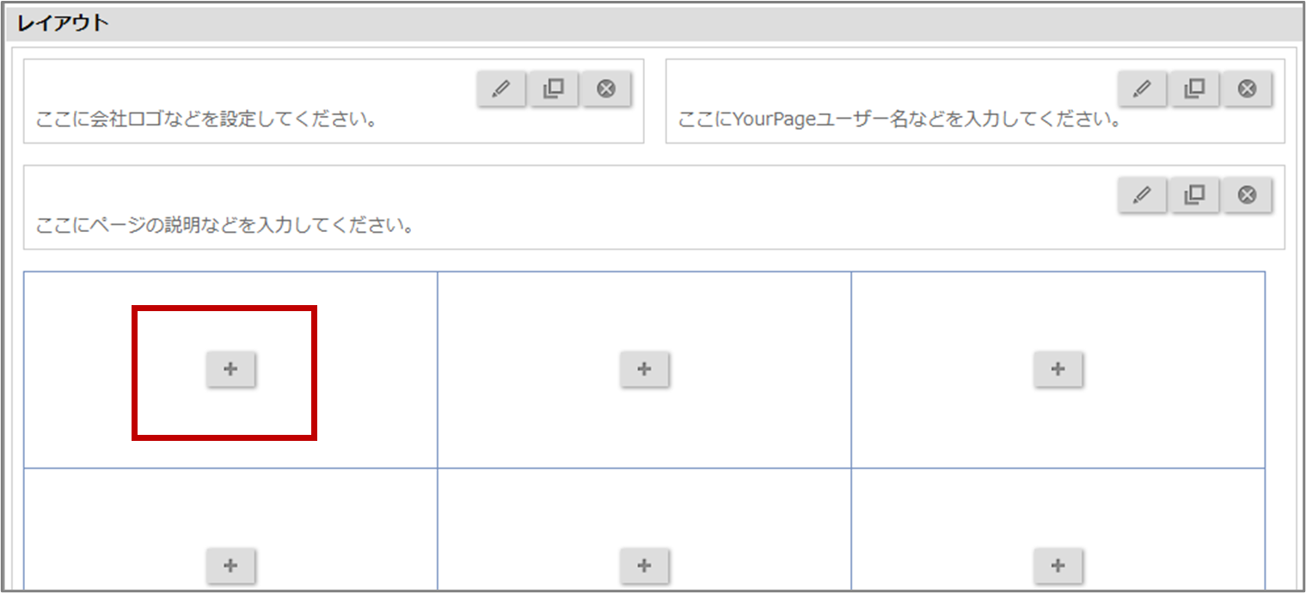Duplicate the company logo block
The height and width of the screenshot is (593, 1306).
tap(554, 89)
